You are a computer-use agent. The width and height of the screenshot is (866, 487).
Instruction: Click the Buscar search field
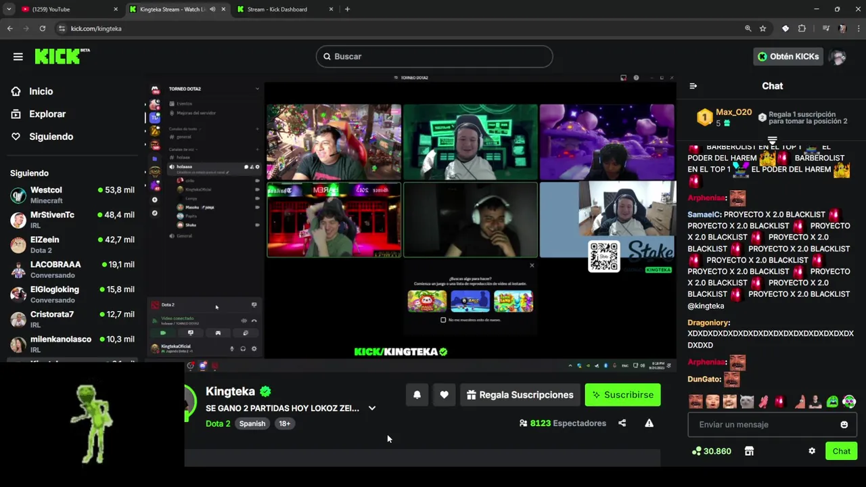[434, 57]
